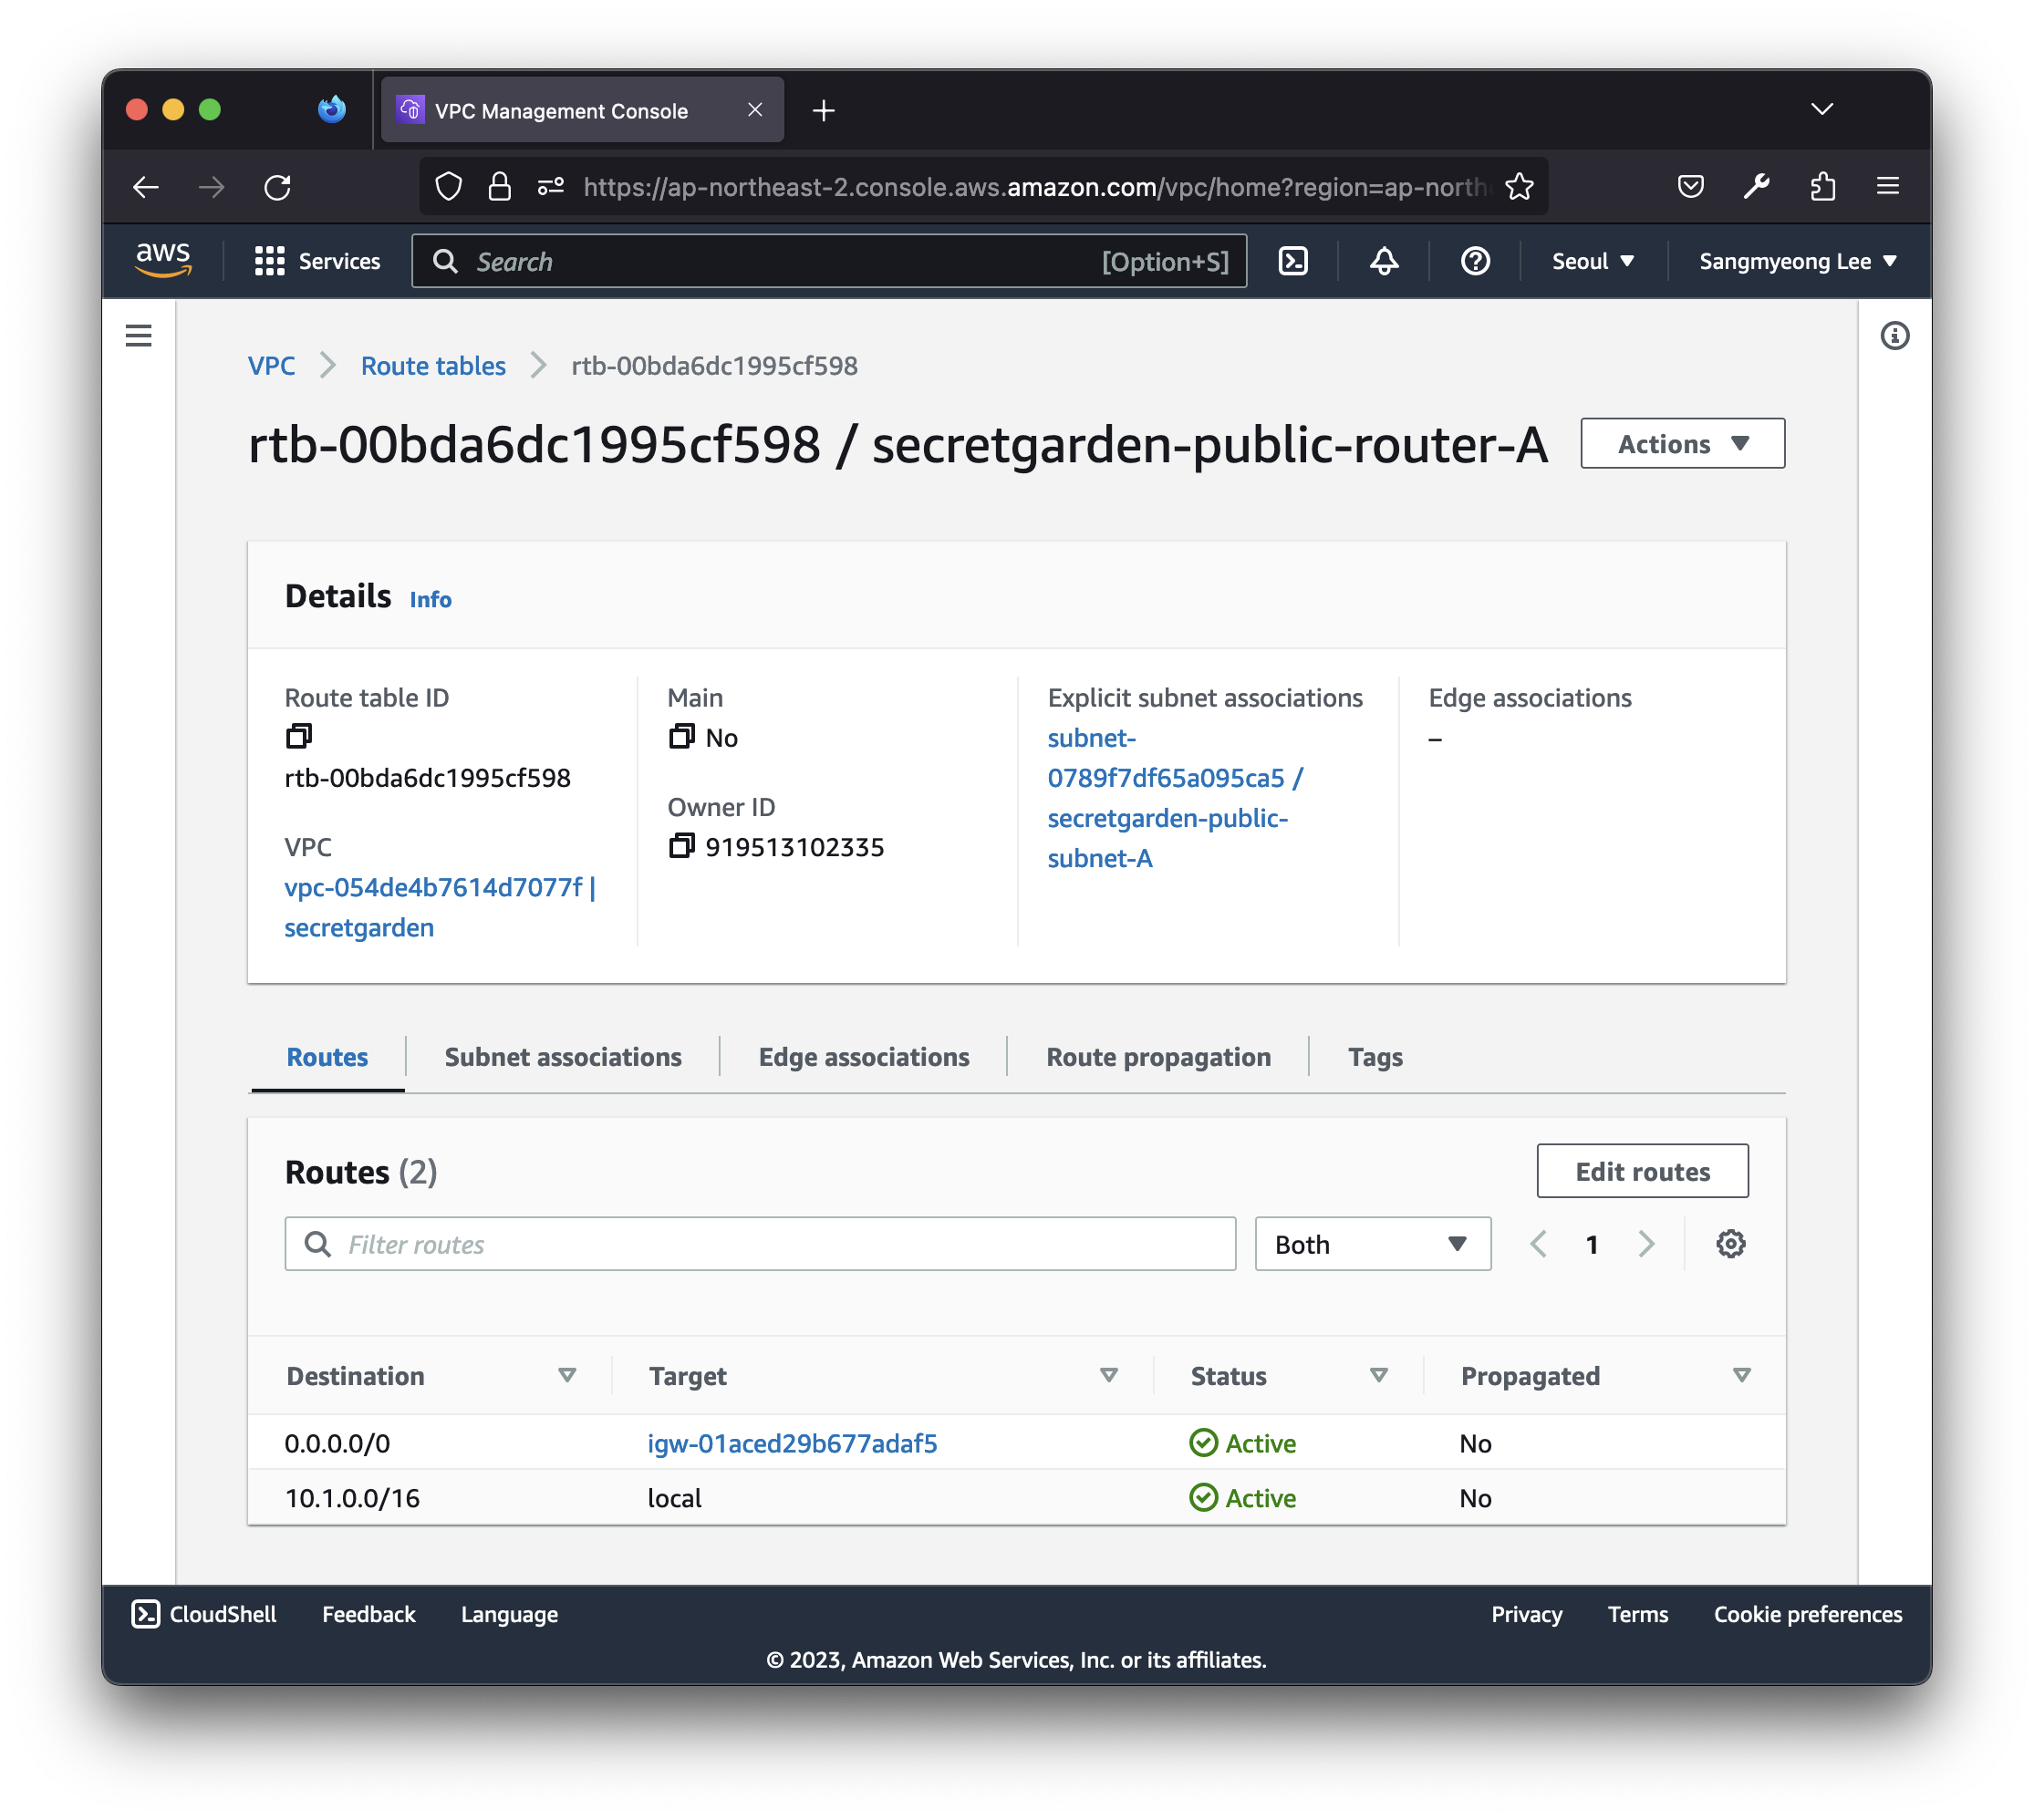Open the Both filter dropdown
The width and height of the screenshot is (2034, 1820).
pos(1372,1244)
